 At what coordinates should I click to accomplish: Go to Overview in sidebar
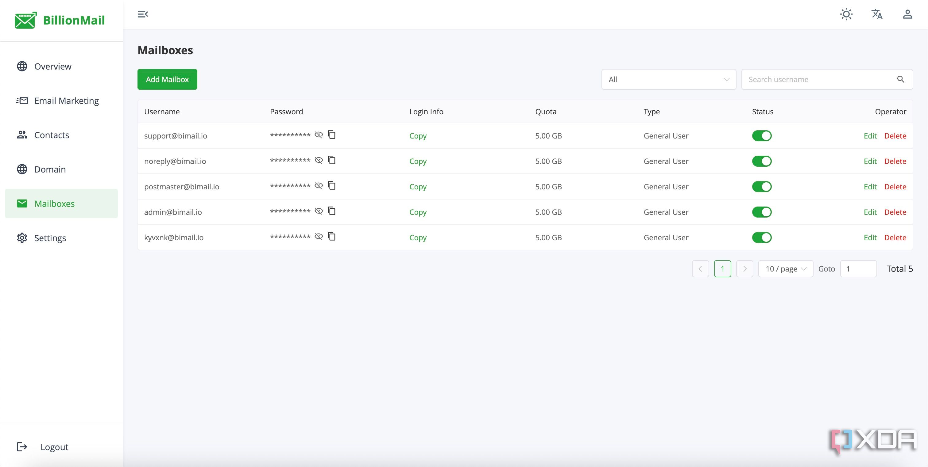click(61, 66)
